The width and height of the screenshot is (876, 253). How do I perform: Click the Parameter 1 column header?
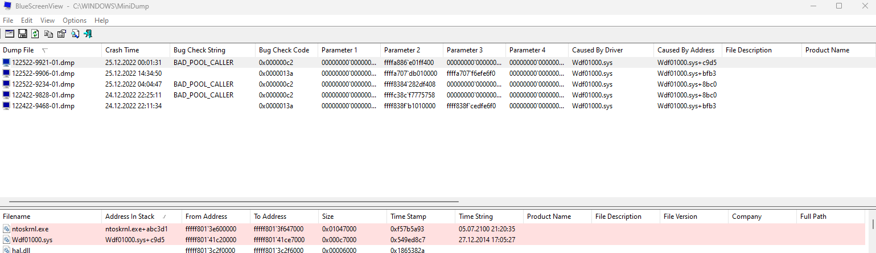349,50
